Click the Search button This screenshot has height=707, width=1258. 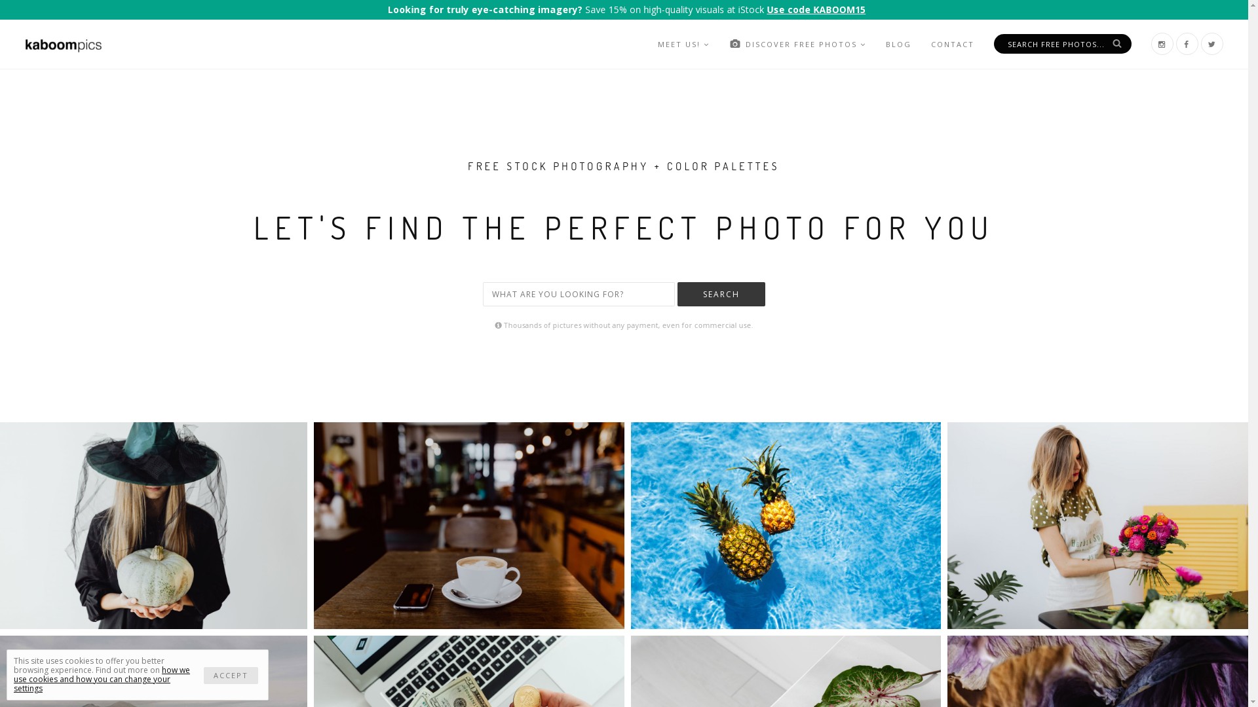[x=721, y=294]
